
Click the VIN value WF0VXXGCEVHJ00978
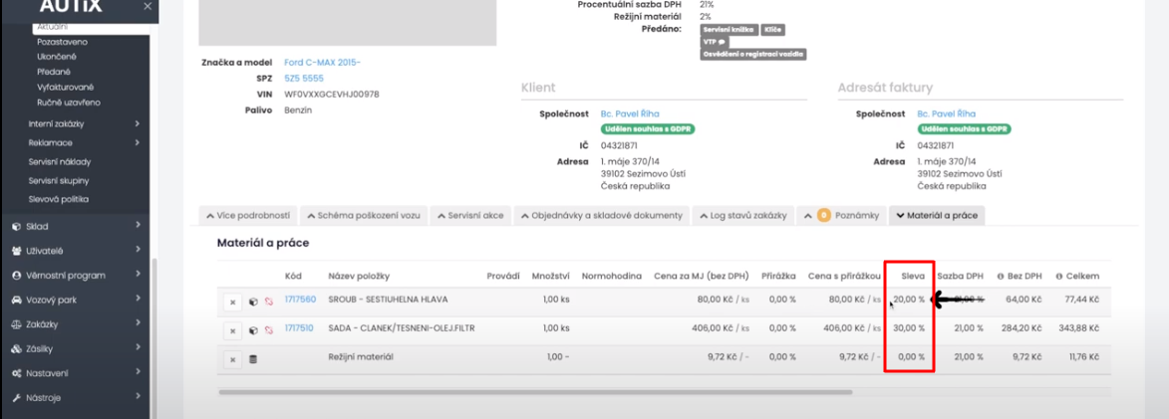pyautogui.click(x=332, y=95)
